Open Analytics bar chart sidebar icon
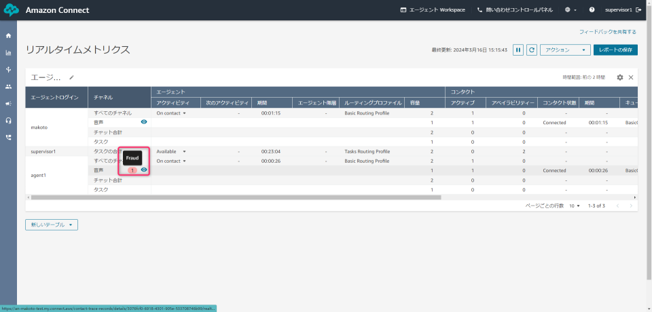Viewport: 652px width, 312px height. pyautogui.click(x=8, y=52)
